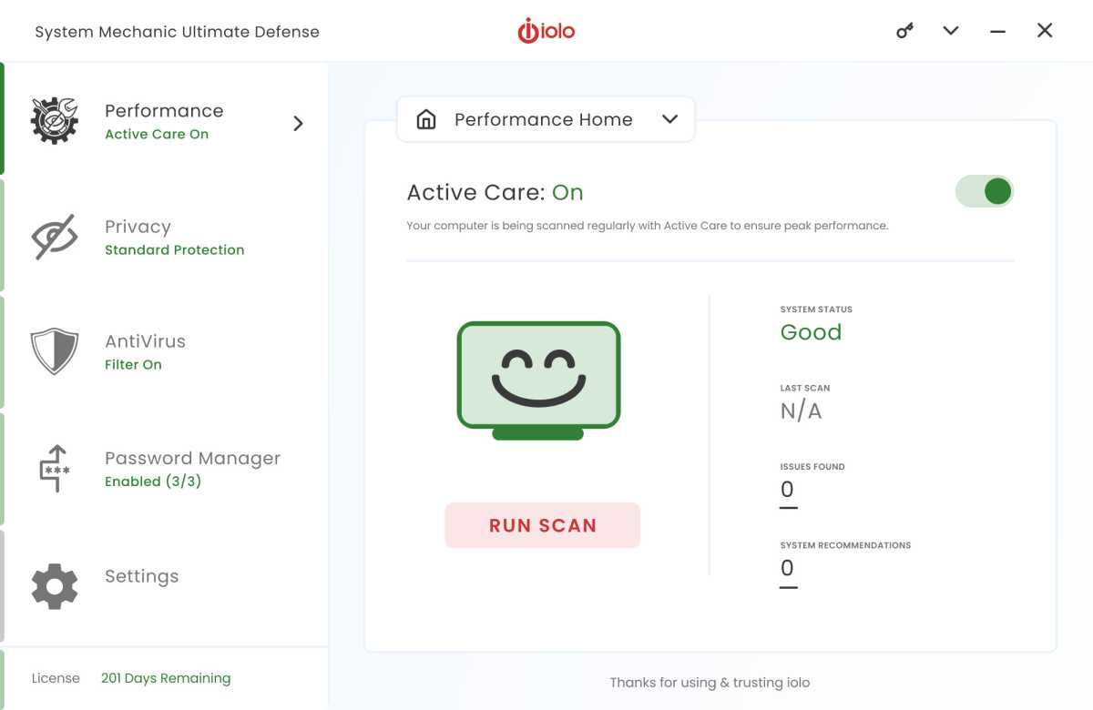
Task: Open the AntiVirus section label
Action: pos(145,341)
